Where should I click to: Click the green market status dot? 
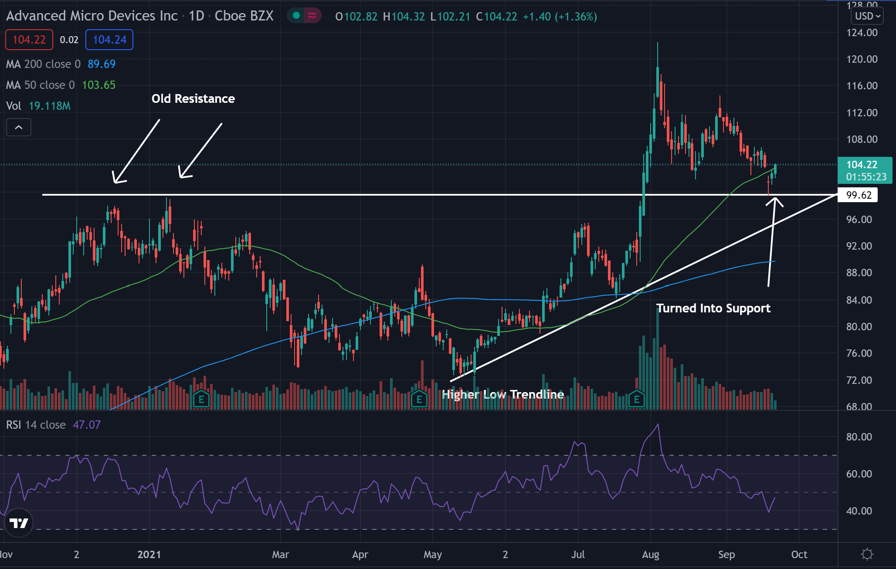pyautogui.click(x=296, y=16)
